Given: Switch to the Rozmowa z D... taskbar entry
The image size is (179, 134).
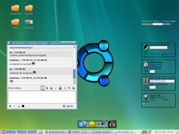Looking at the screenshot, I should tap(125, 132).
